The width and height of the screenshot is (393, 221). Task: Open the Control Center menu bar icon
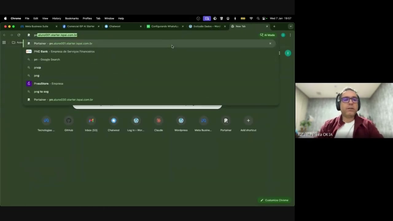click(x=264, y=18)
